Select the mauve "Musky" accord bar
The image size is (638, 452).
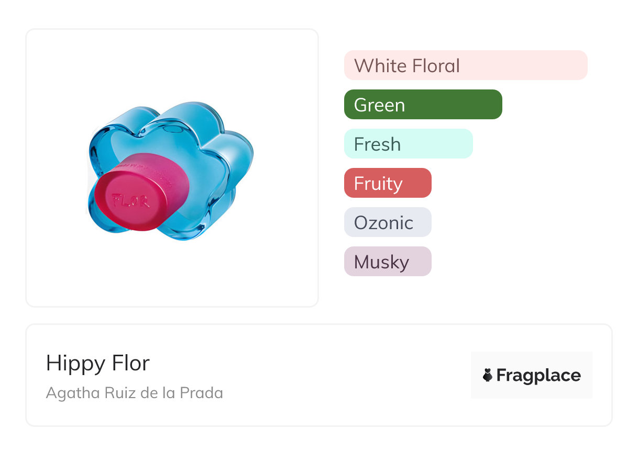(x=388, y=262)
